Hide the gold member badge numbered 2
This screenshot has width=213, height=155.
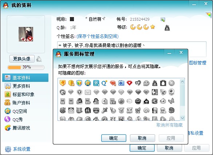(x=71, y=83)
